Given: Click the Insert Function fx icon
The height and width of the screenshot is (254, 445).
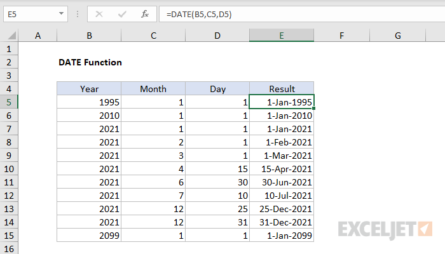Looking at the screenshot, I should [144, 13].
